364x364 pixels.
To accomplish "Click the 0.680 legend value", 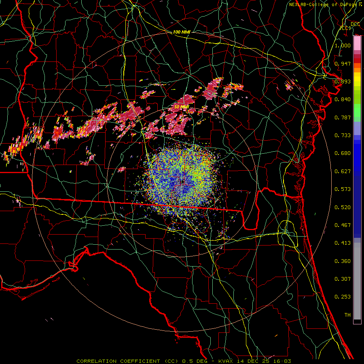I will [x=343, y=153].
